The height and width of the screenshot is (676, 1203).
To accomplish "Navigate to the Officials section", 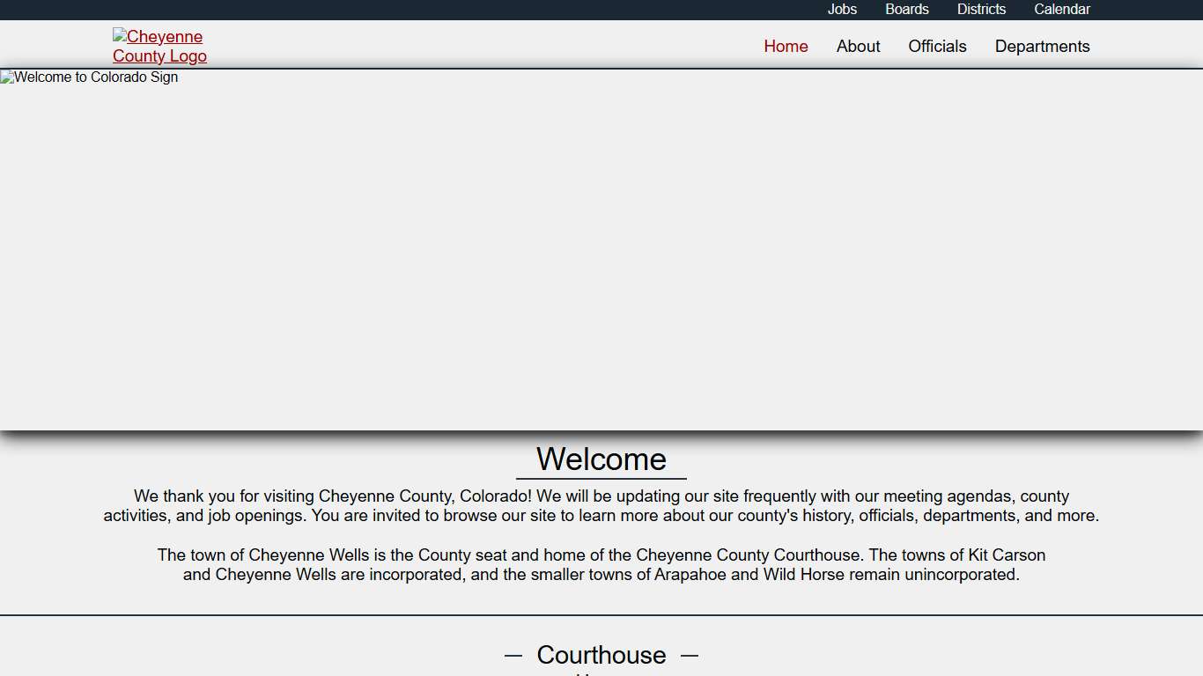I will coord(937,47).
